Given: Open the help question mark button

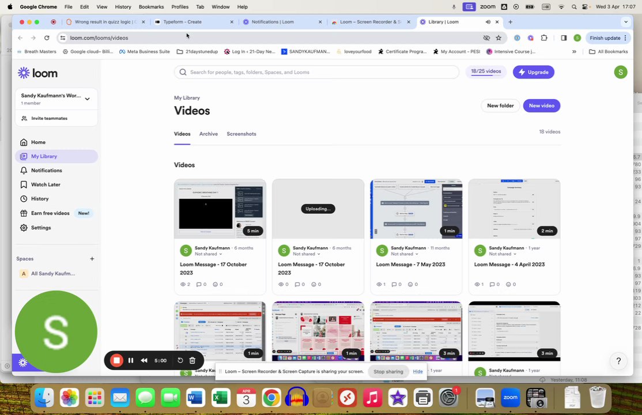Looking at the screenshot, I should 618,360.
